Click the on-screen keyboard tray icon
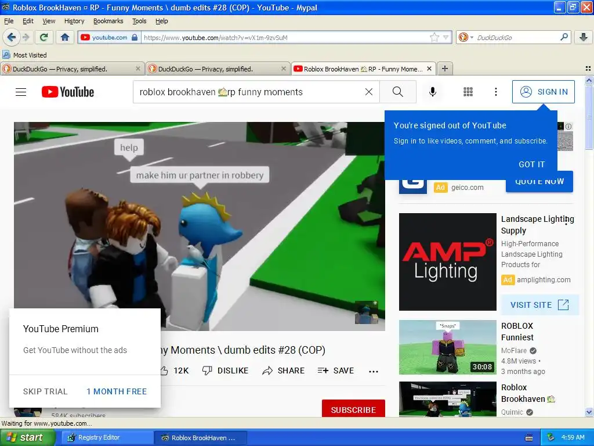 529,438
